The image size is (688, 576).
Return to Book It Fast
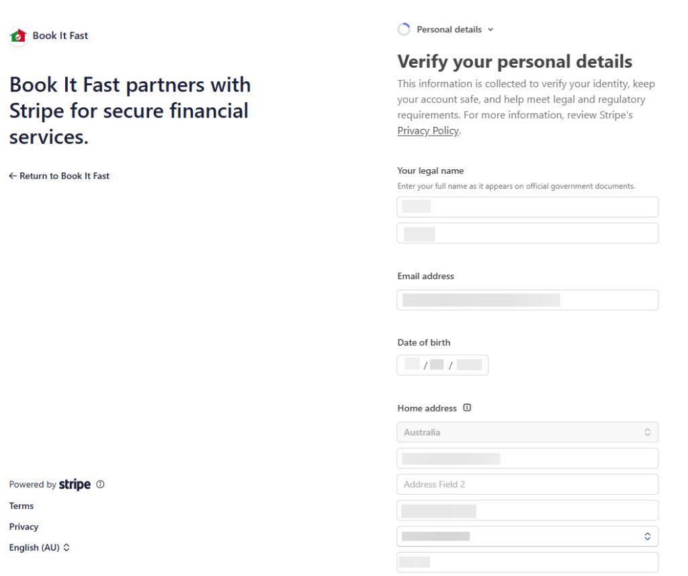tap(64, 176)
